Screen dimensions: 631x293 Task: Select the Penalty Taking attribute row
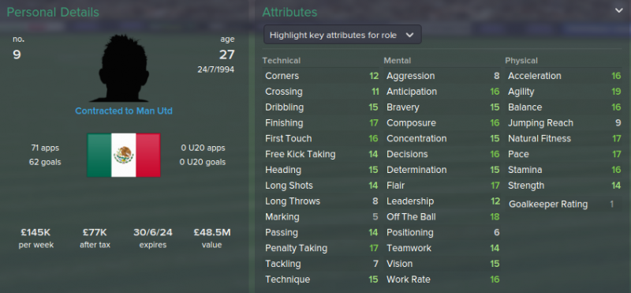click(x=322, y=248)
